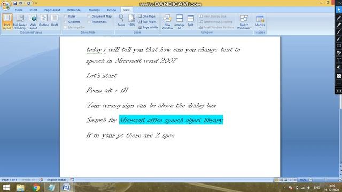Image resolution: width=342 pixels, height=192 pixels.
Task: Open Customize Quick Access Toolbar dropdown
Action: [36, 3]
